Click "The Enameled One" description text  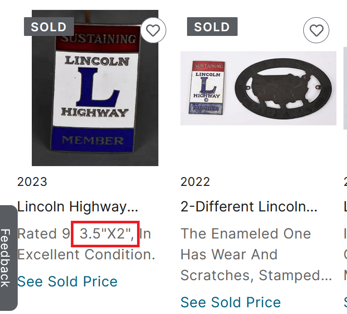tap(245, 234)
